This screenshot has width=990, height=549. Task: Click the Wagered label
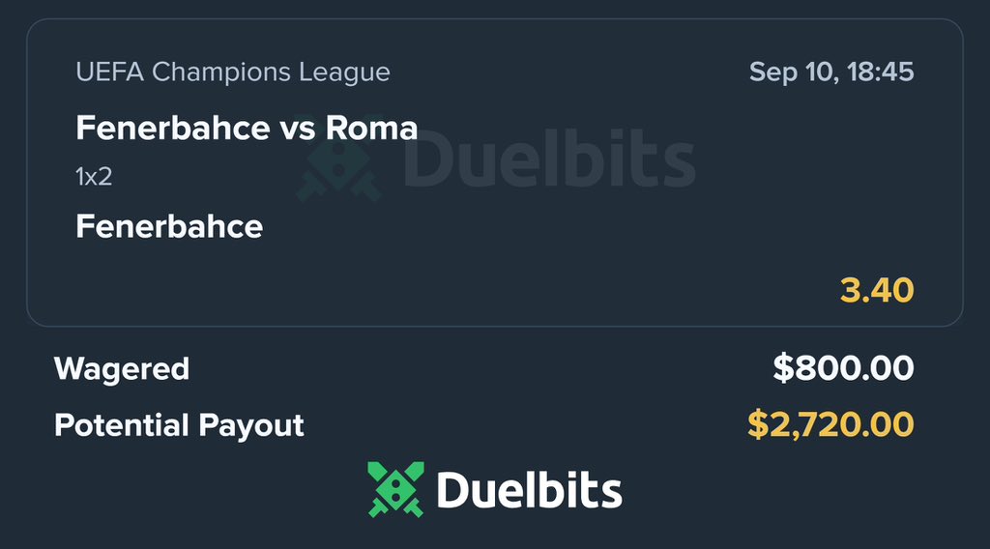click(x=122, y=369)
